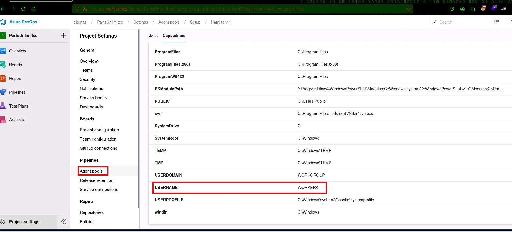
Task: Select the Capabilities tab
Action: (x=174, y=36)
